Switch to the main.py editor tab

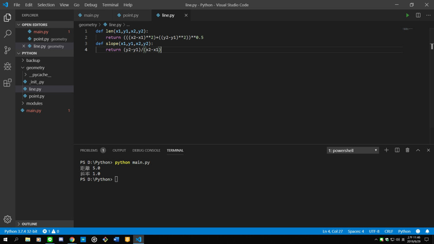pyautogui.click(x=92, y=15)
